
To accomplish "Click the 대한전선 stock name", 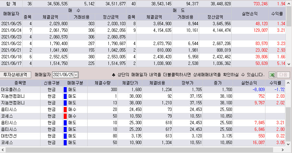I will (9, 136).
